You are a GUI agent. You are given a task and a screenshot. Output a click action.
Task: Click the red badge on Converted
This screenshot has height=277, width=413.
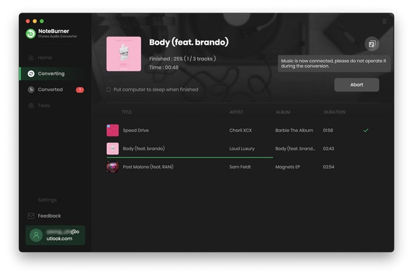click(x=80, y=90)
